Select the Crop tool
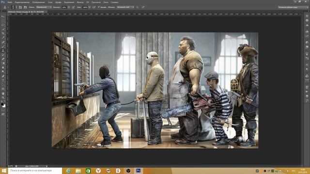The width and height of the screenshot is (310, 174). (3, 33)
